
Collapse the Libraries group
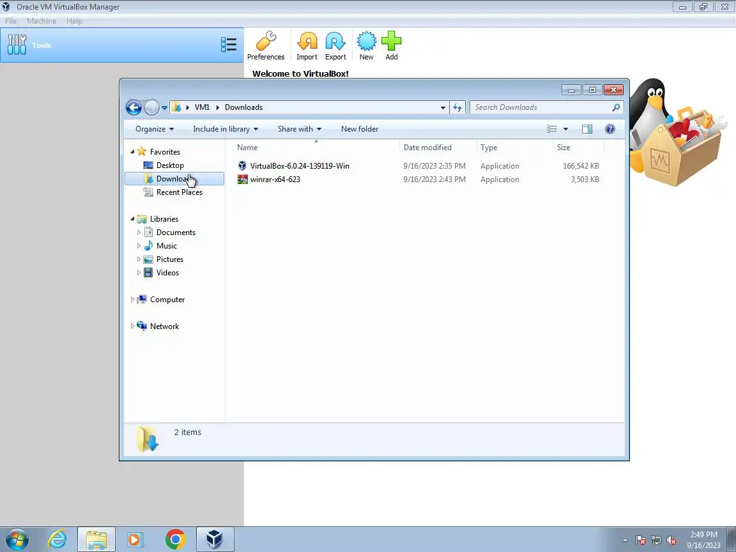click(x=132, y=218)
